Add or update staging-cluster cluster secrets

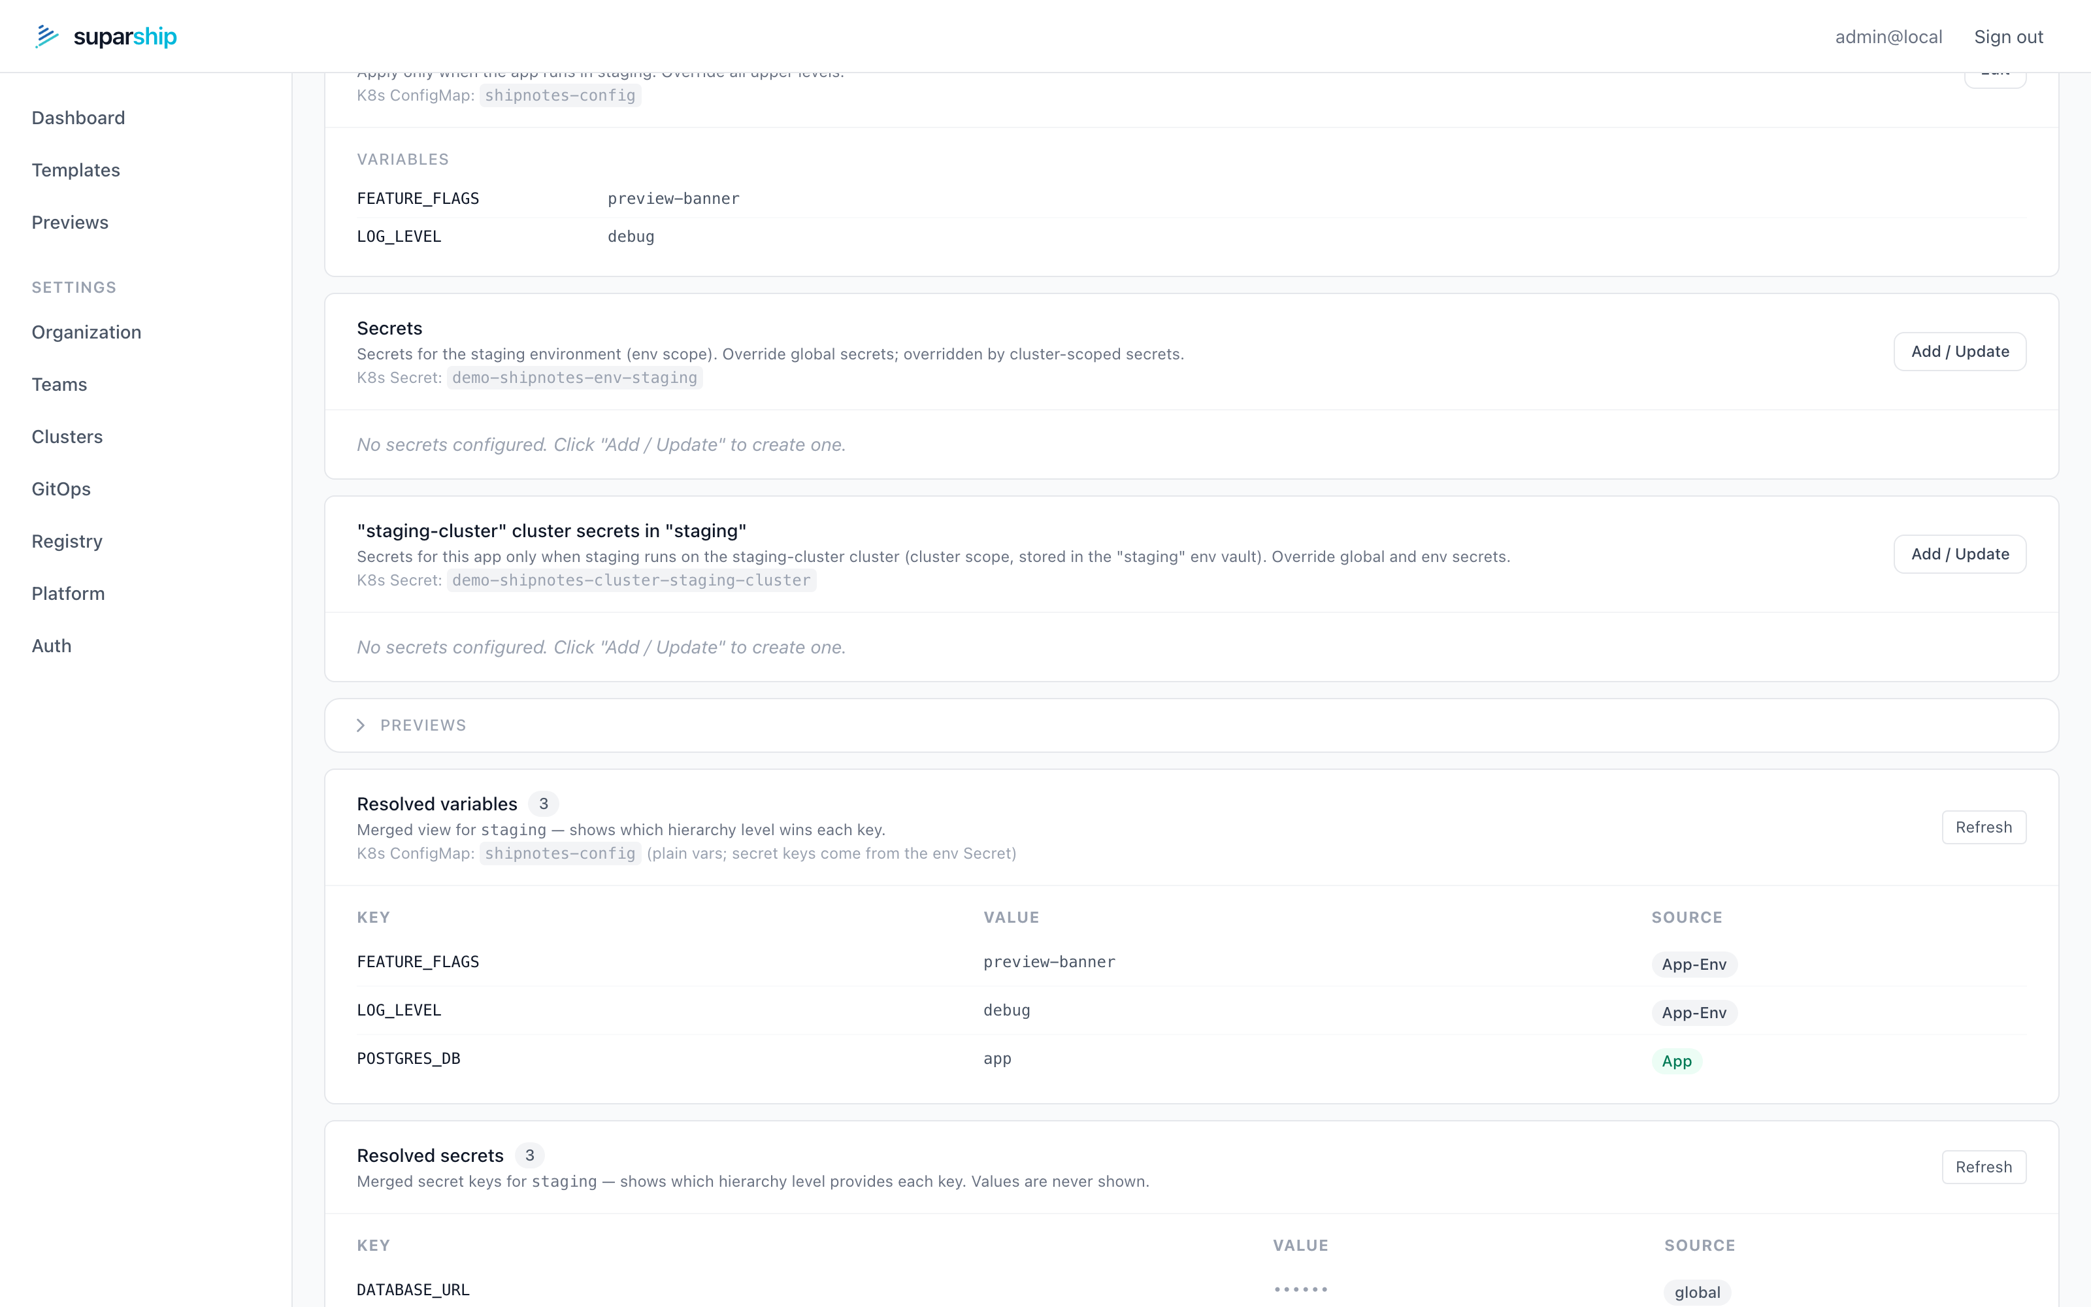(1960, 554)
